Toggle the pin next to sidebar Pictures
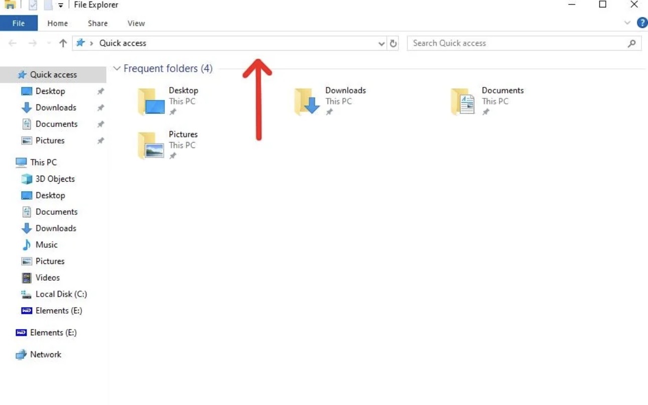 point(100,141)
